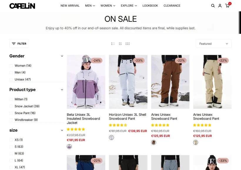Click the Filter button with lines icon
The image size is (241, 170).
(x=19, y=44)
